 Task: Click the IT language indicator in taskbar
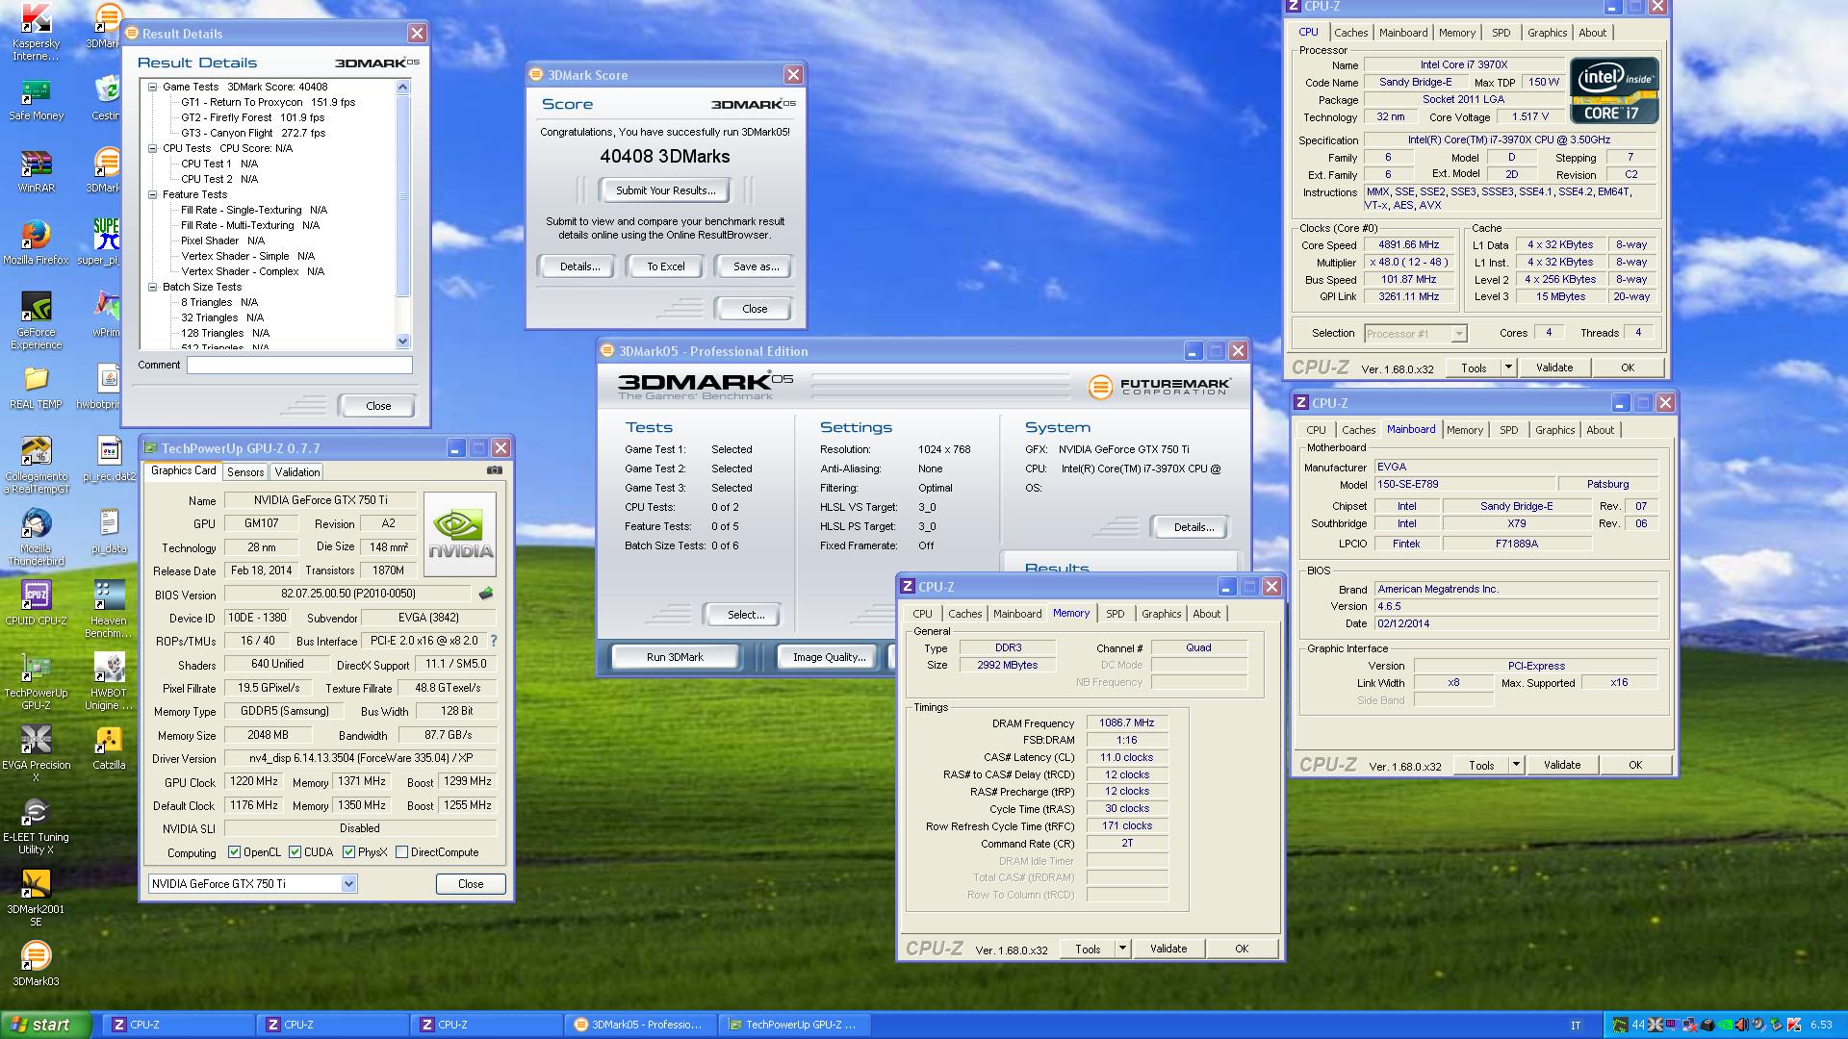[x=1576, y=1026]
